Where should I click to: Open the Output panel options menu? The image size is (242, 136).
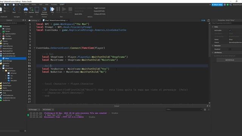209,110
